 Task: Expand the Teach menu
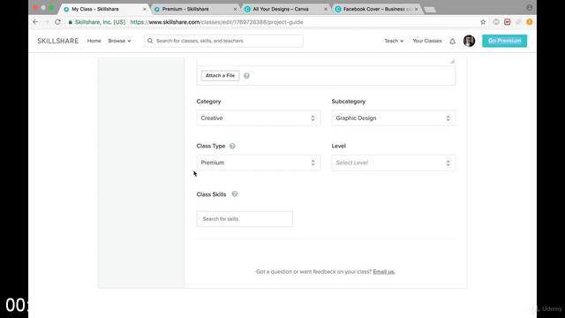point(394,41)
